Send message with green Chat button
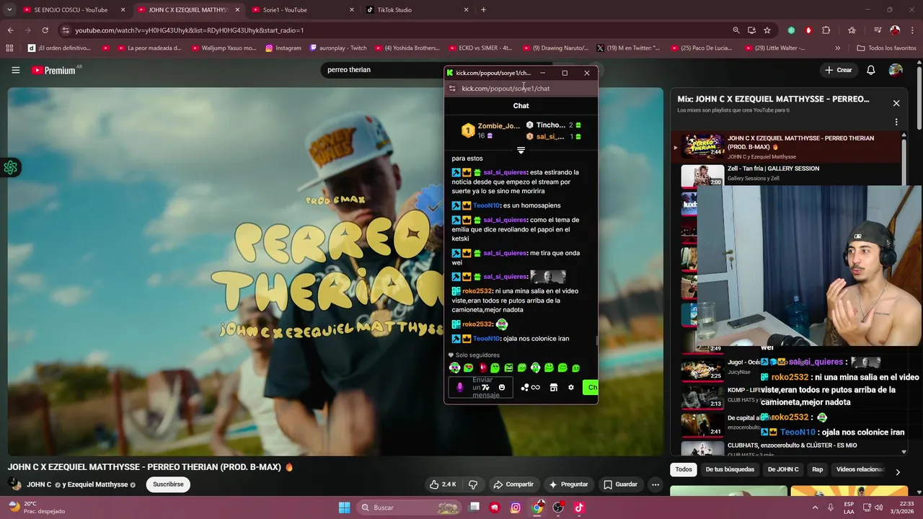Image resolution: width=923 pixels, height=519 pixels. point(591,387)
